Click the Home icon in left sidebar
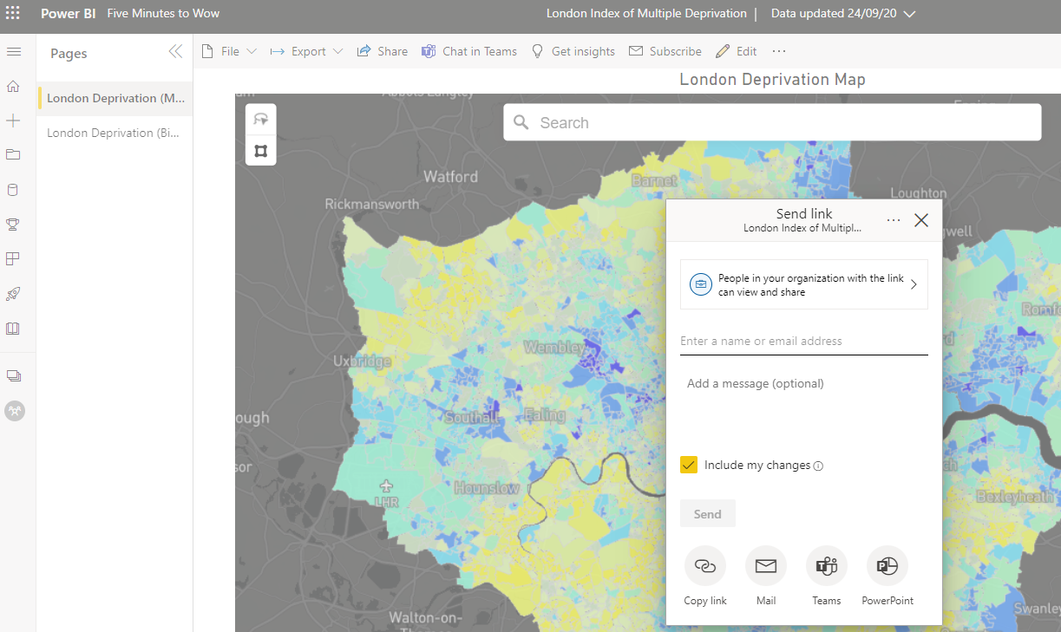 point(13,86)
